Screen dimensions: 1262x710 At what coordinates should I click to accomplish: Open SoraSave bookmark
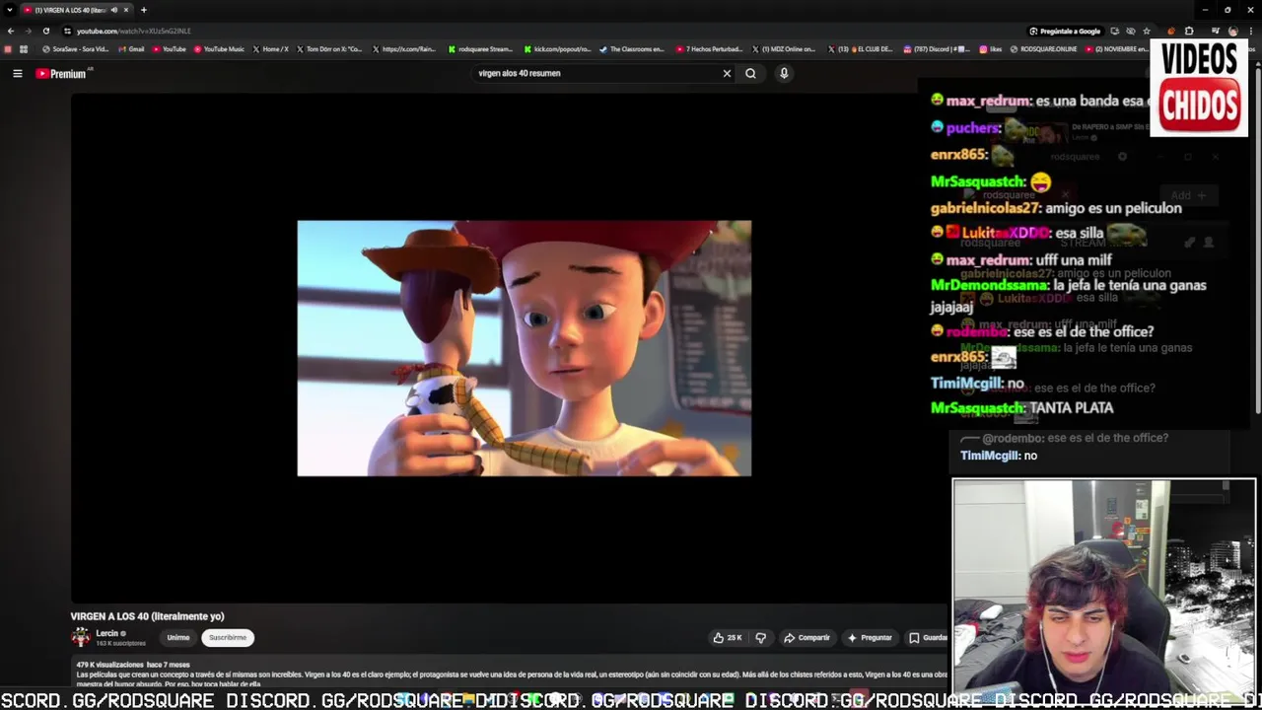76,49
